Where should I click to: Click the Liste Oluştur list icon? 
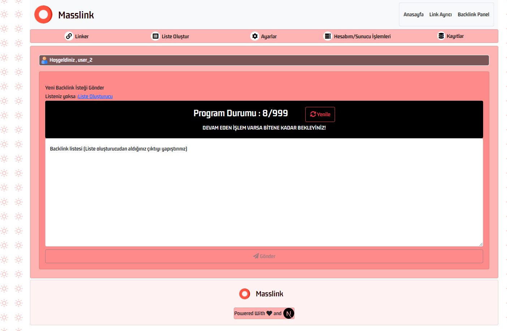click(155, 36)
